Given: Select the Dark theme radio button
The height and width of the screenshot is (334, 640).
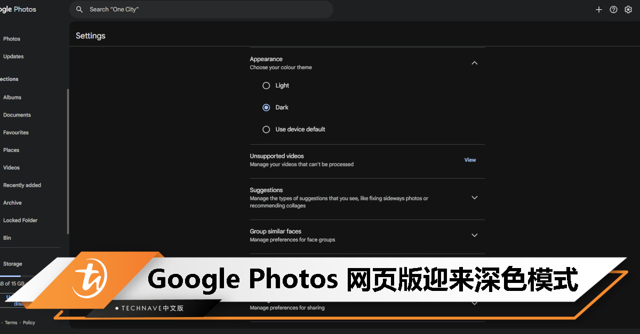Looking at the screenshot, I should (266, 107).
